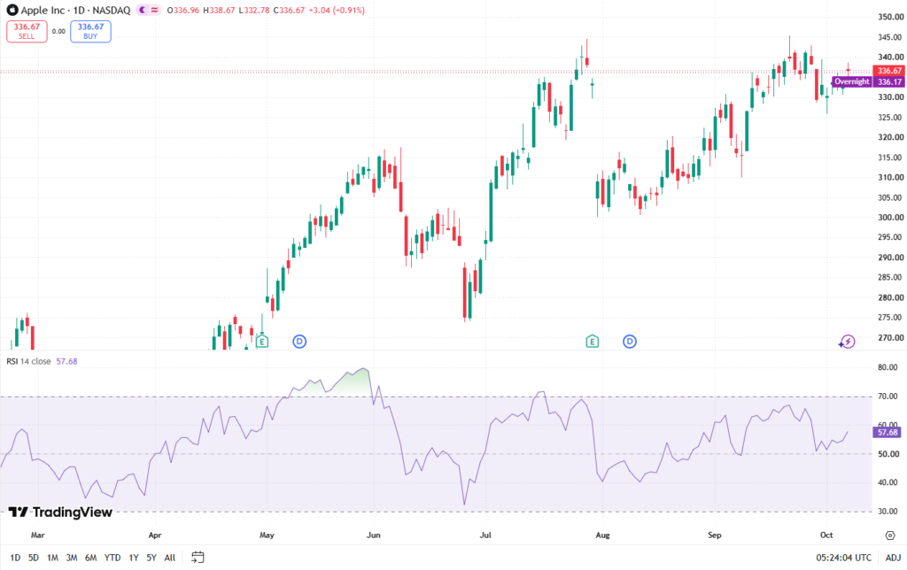Click the low value L332.78
Viewport: 907px width, 570px height.
254,10
